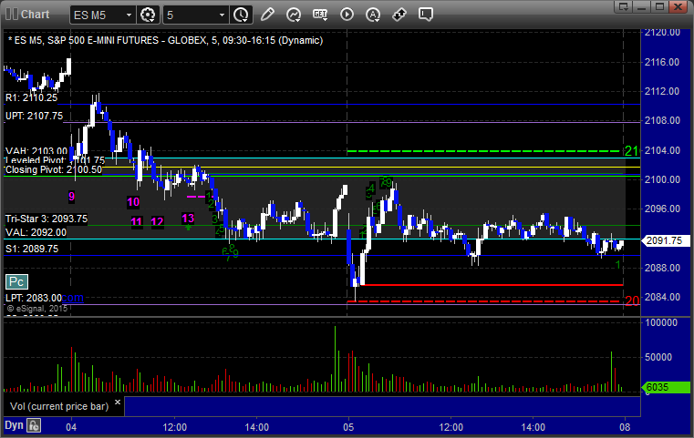Open the symbol settings gear menu

(148, 15)
